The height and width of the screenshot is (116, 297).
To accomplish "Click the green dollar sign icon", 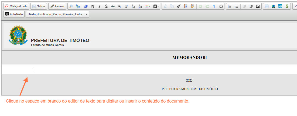I will 287,6.
